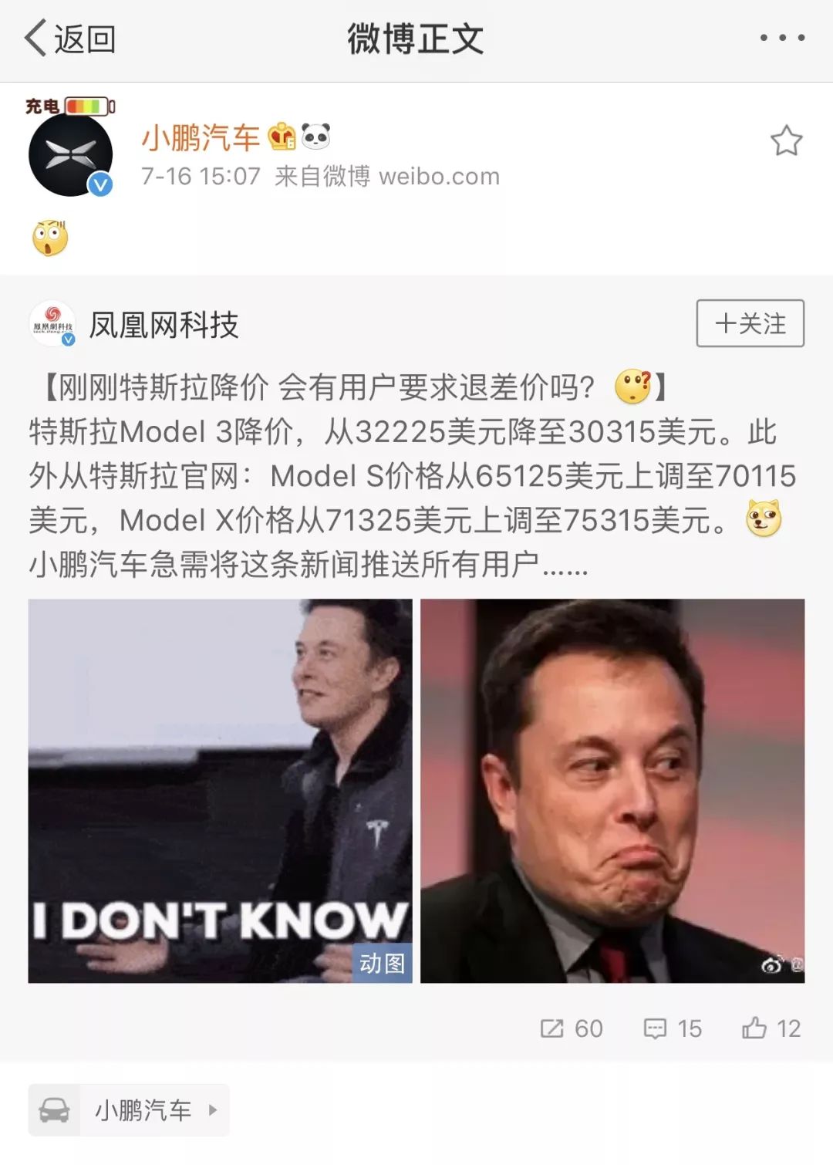The width and height of the screenshot is (833, 1165).
Task: Open the 凤凰网科技 avatar icon
Action: (52, 324)
